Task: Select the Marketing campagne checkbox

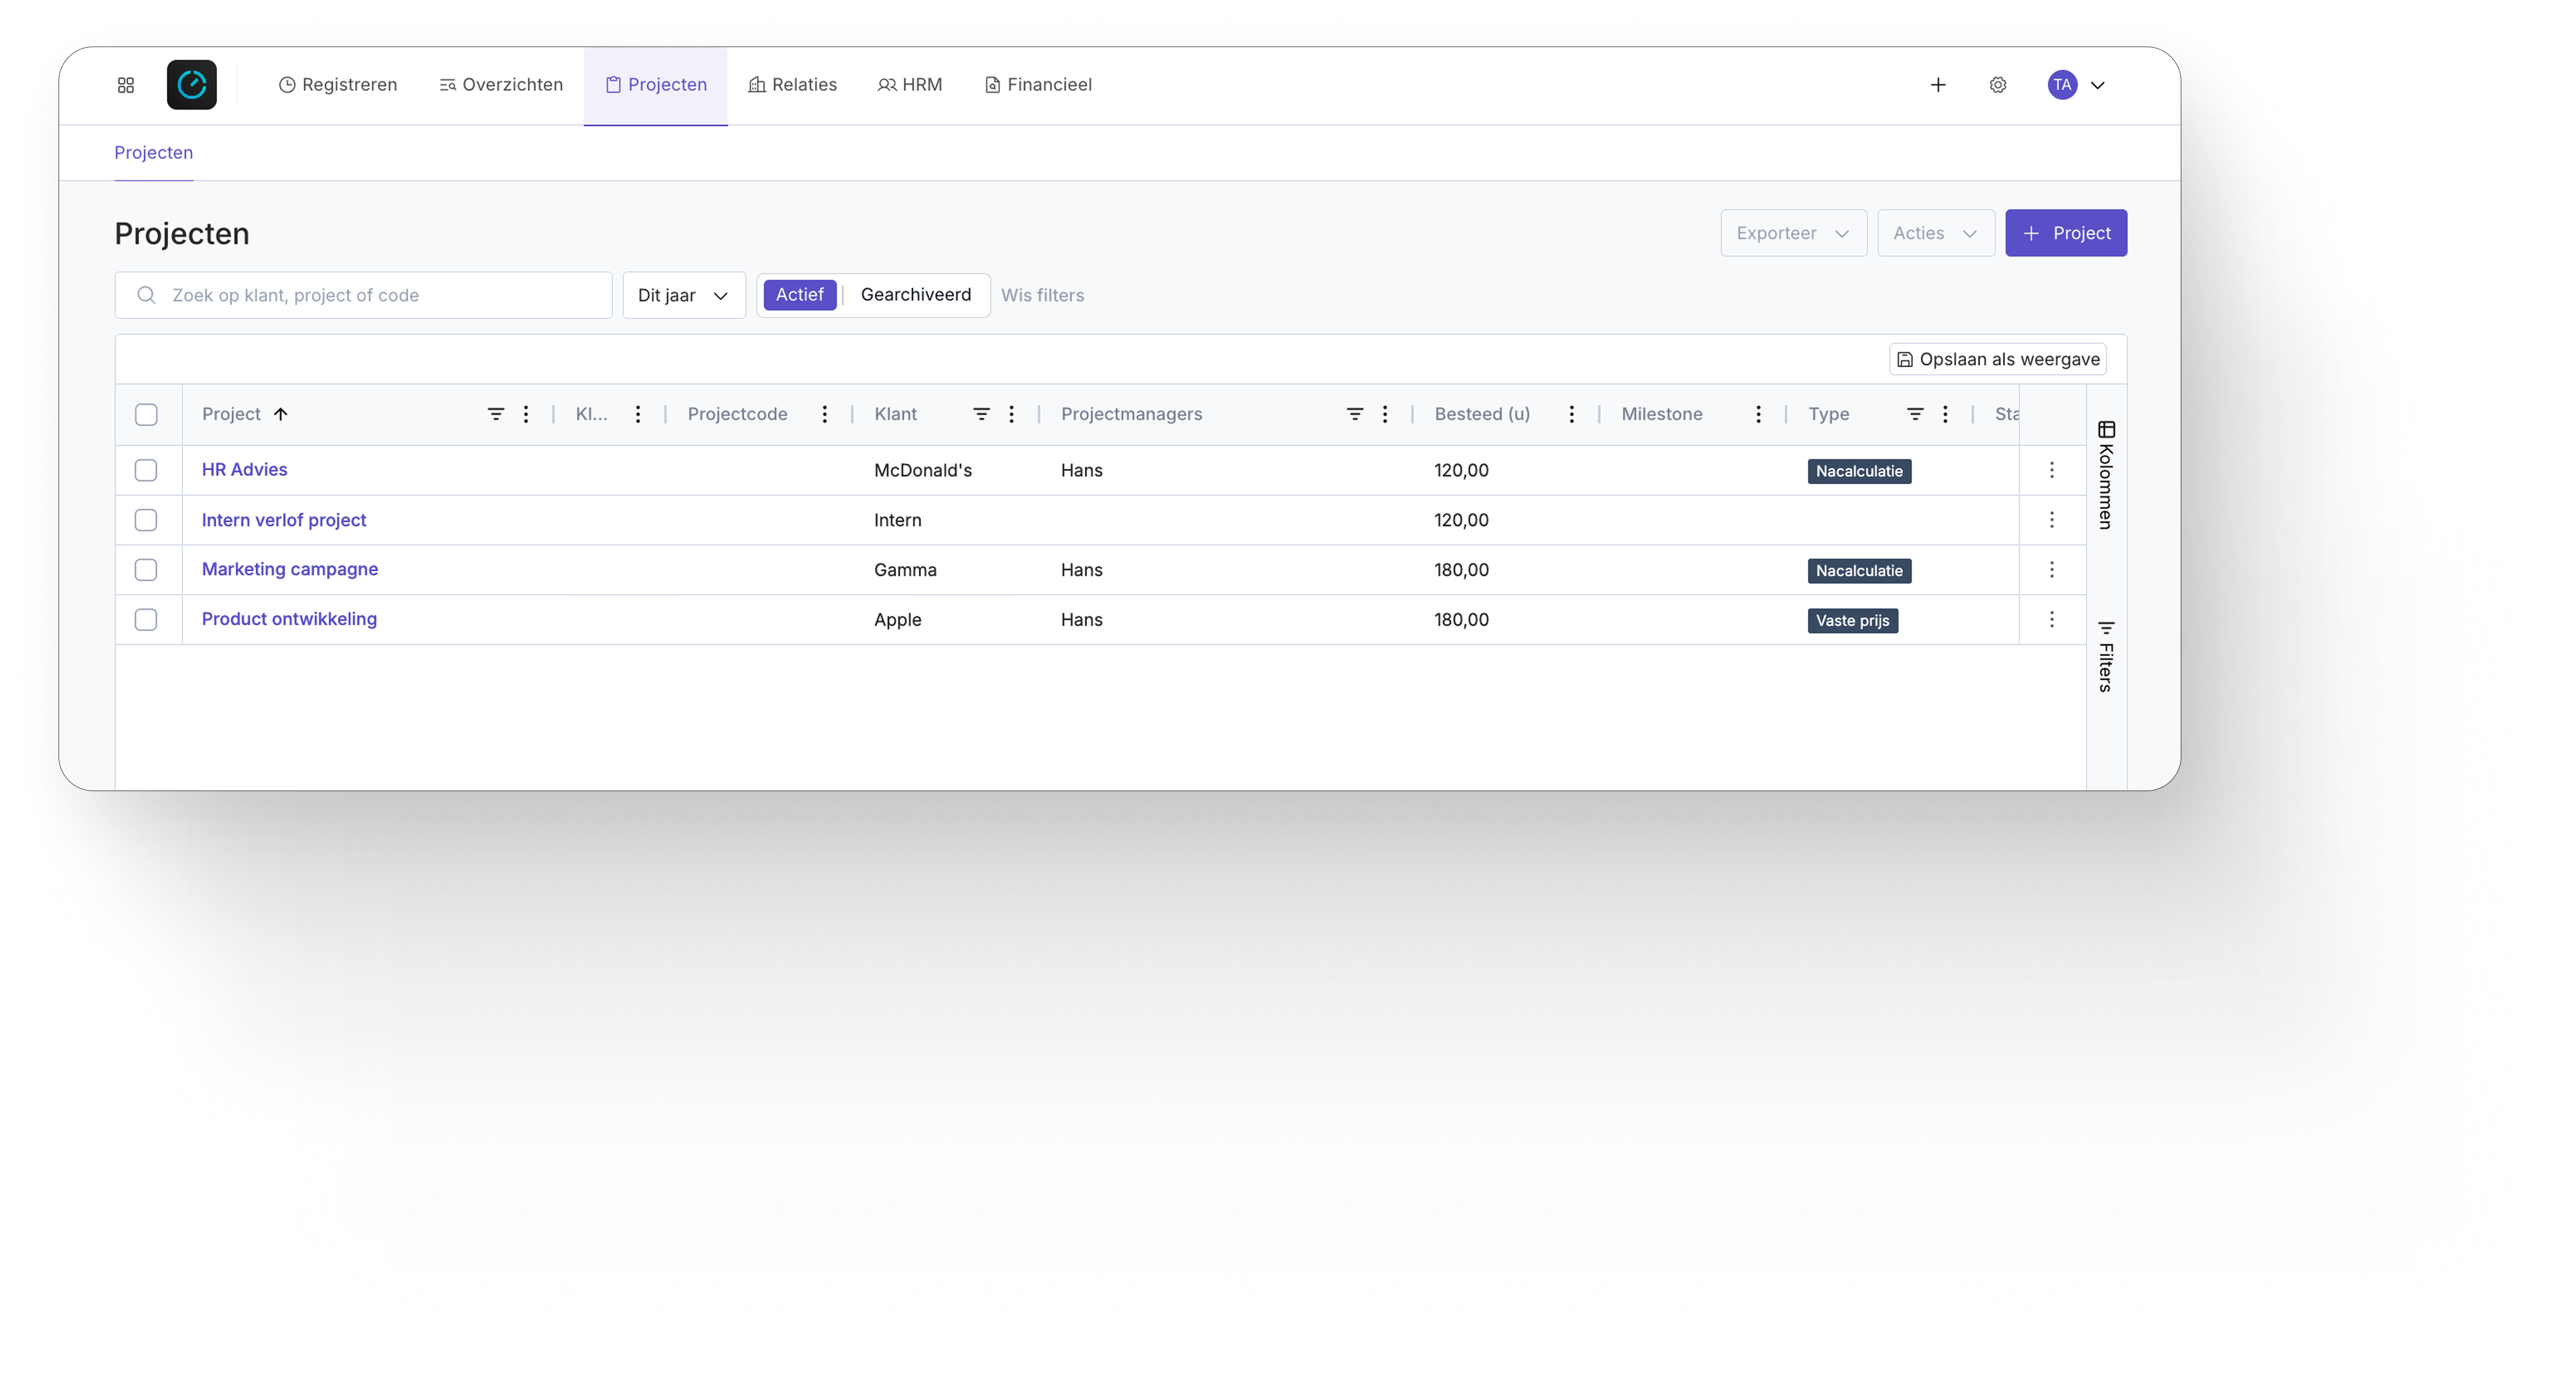Action: click(x=146, y=570)
